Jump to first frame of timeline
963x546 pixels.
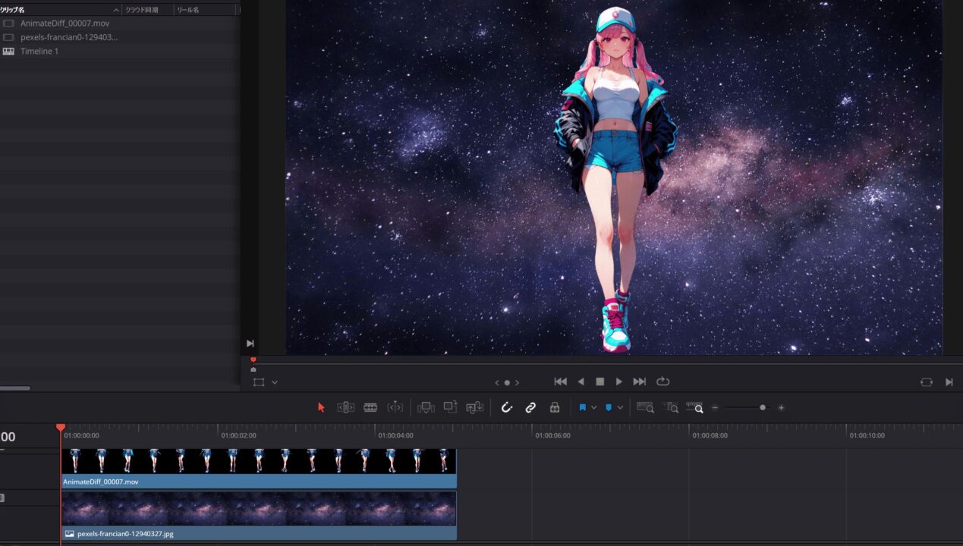pos(560,381)
